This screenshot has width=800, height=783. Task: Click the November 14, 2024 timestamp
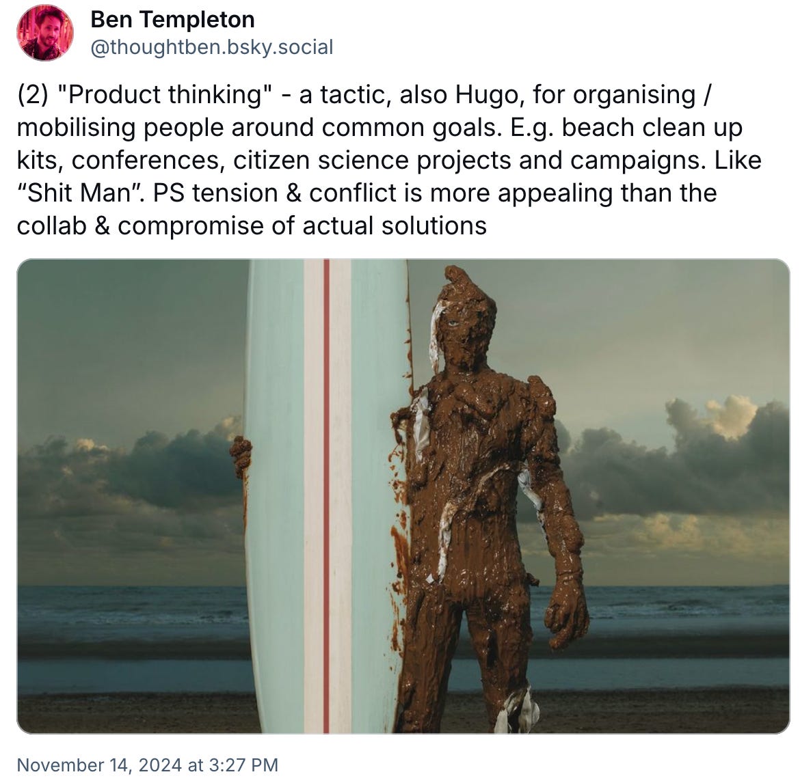tap(148, 765)
